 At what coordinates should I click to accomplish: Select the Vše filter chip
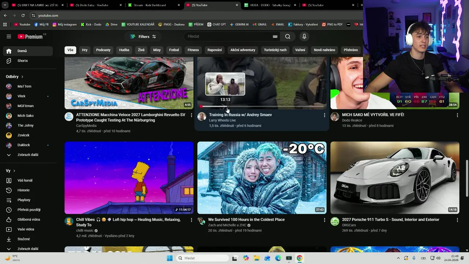70,50
